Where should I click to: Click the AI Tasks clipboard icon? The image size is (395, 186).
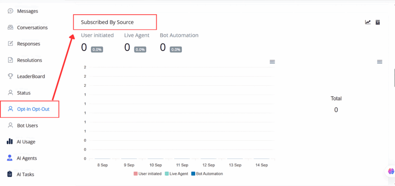10,174
